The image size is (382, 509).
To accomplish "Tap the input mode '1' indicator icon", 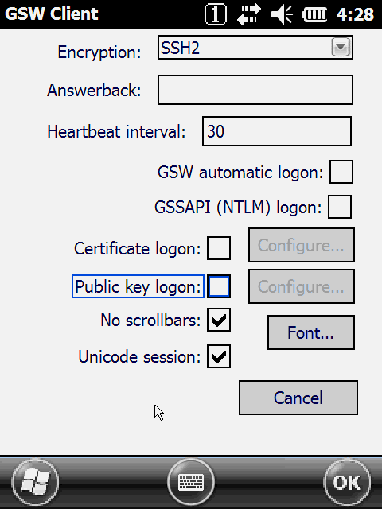I will tap(216, 14).
